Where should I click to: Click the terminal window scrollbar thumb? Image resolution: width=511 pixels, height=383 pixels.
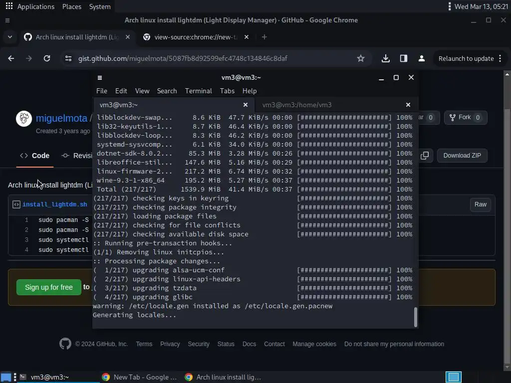(x=416, y=317)
